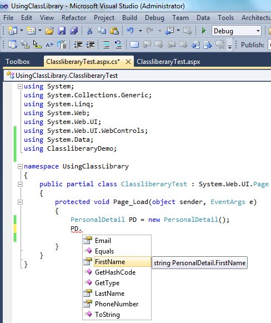Click the Copy icon in toolbar
Viewport: 271px width, 323px height.
tap(102, 31)
